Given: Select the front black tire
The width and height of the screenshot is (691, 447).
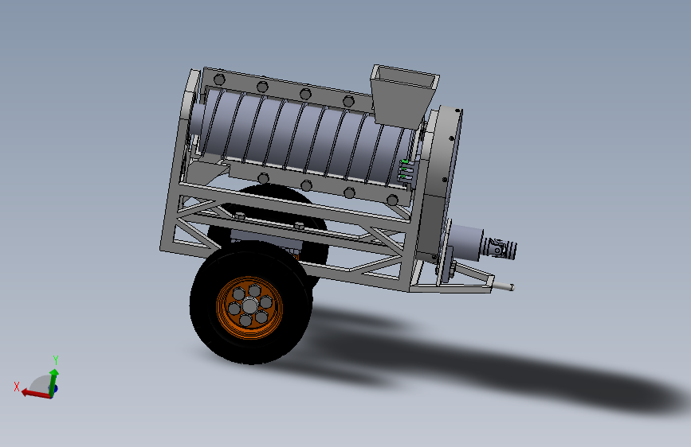Looking at the screenshot, I should pyautogui.click(x=251, y=303).
